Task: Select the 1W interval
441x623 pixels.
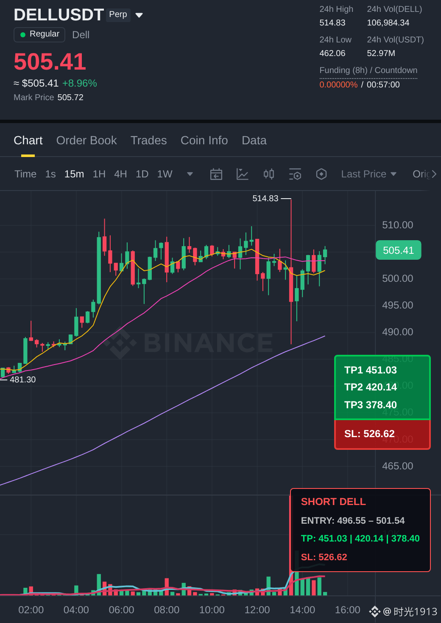Action: click(x=165, y=174)
